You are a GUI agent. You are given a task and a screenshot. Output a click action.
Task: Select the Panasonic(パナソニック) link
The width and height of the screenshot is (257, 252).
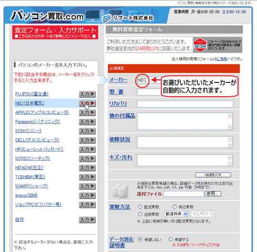[38, 121]
